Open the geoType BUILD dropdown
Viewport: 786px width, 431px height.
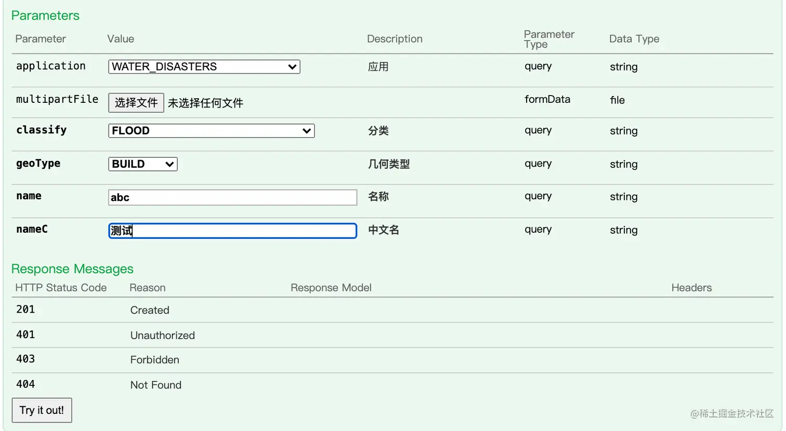[142, 164]
